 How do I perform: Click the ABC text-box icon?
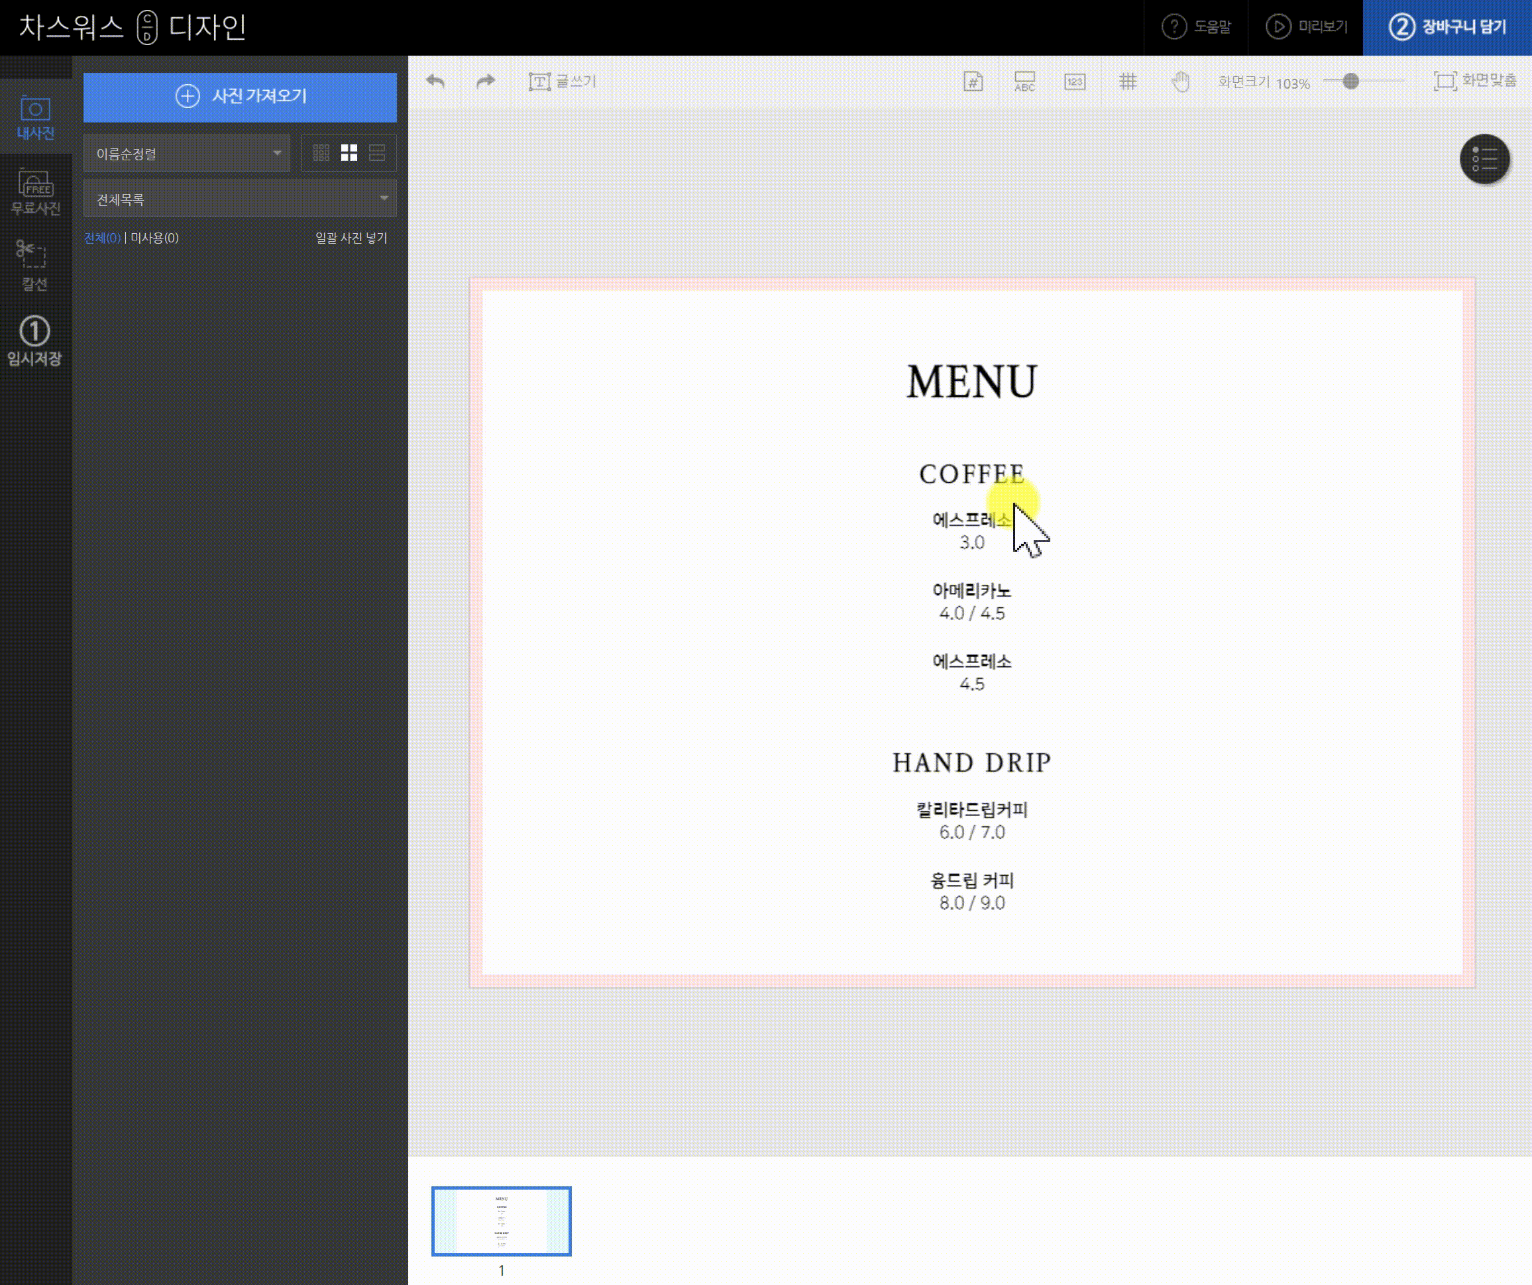click(x=1024, y=81)
